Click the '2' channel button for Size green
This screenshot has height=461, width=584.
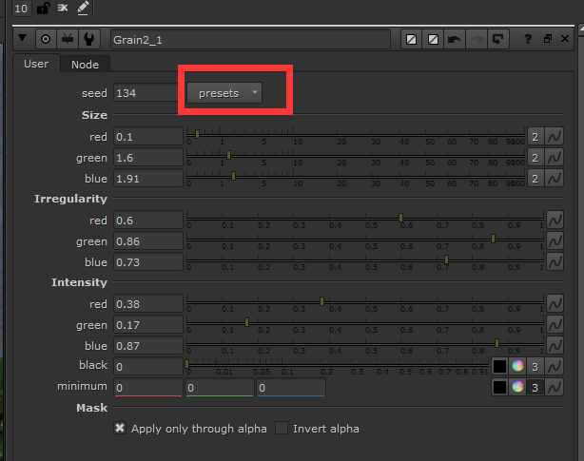click(535, 158)
